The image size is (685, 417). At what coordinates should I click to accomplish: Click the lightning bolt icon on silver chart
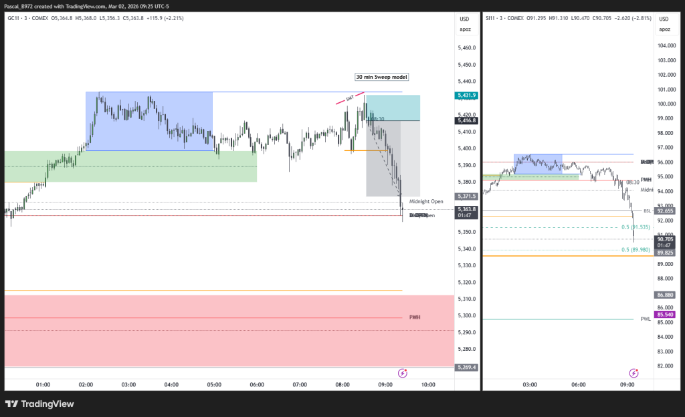pyautogui.click(x=633, y=373)
